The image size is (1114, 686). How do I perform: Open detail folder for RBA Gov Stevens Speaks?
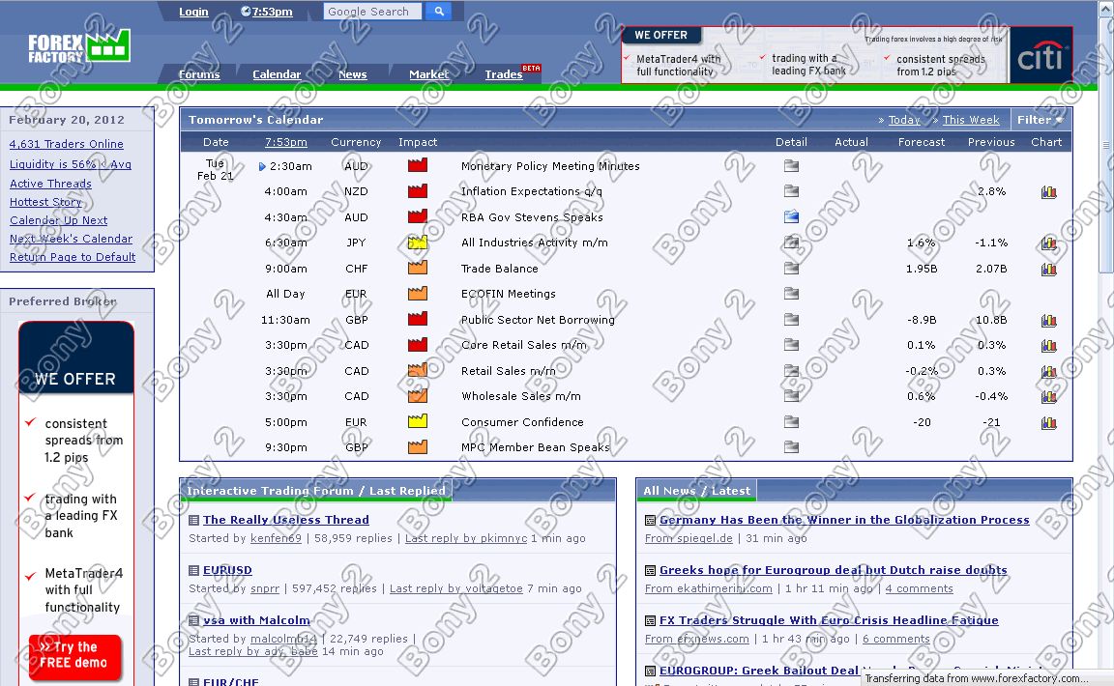tap(791, 217)
